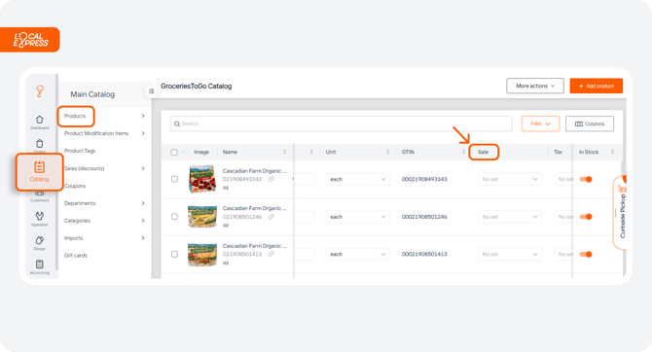Open the Accounting sidebar icon
Viewport: 652px width, 352px height.
(x=40, y=266)
